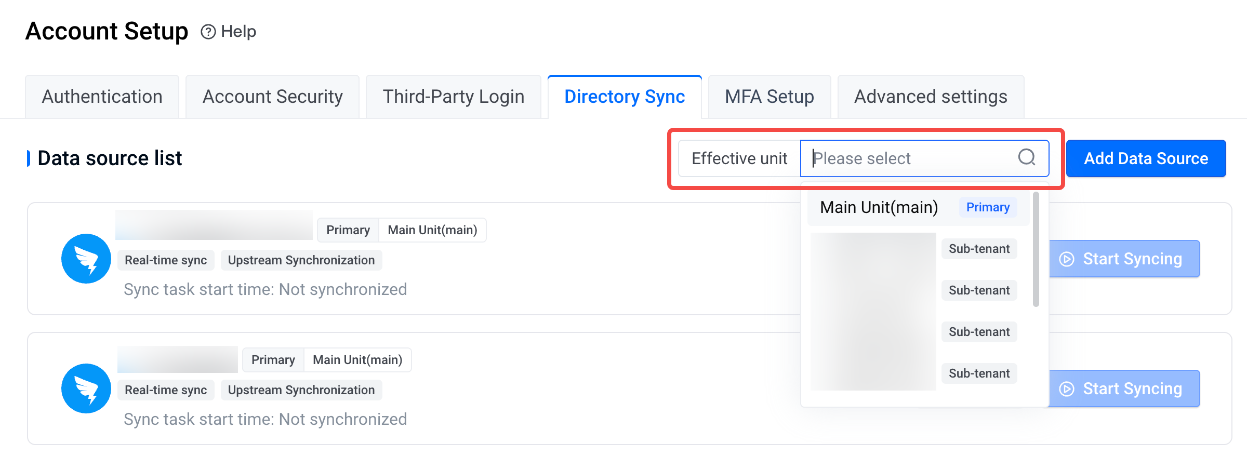Viewport: 1247px width, 456px height.
Task: Switch to Account Security tab
Action: pos(272,97)
